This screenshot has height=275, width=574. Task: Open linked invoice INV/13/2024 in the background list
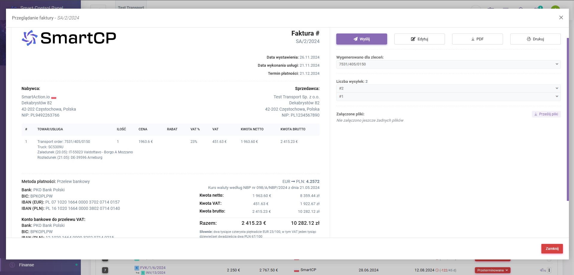[155, 273]
